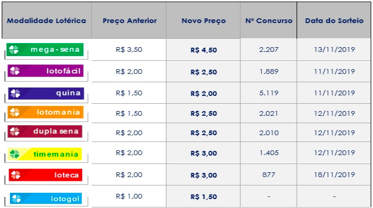Click the loteca clover icon
This screenshot has width=373, height=208.
click(16, 175)
